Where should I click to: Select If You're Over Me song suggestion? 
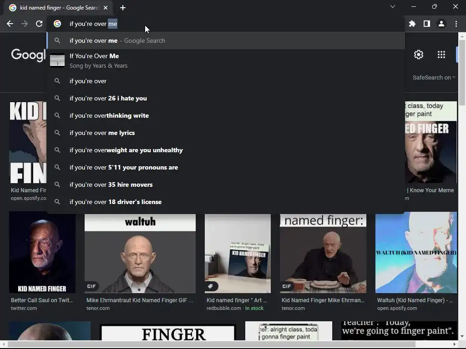[x=226, y=60]
